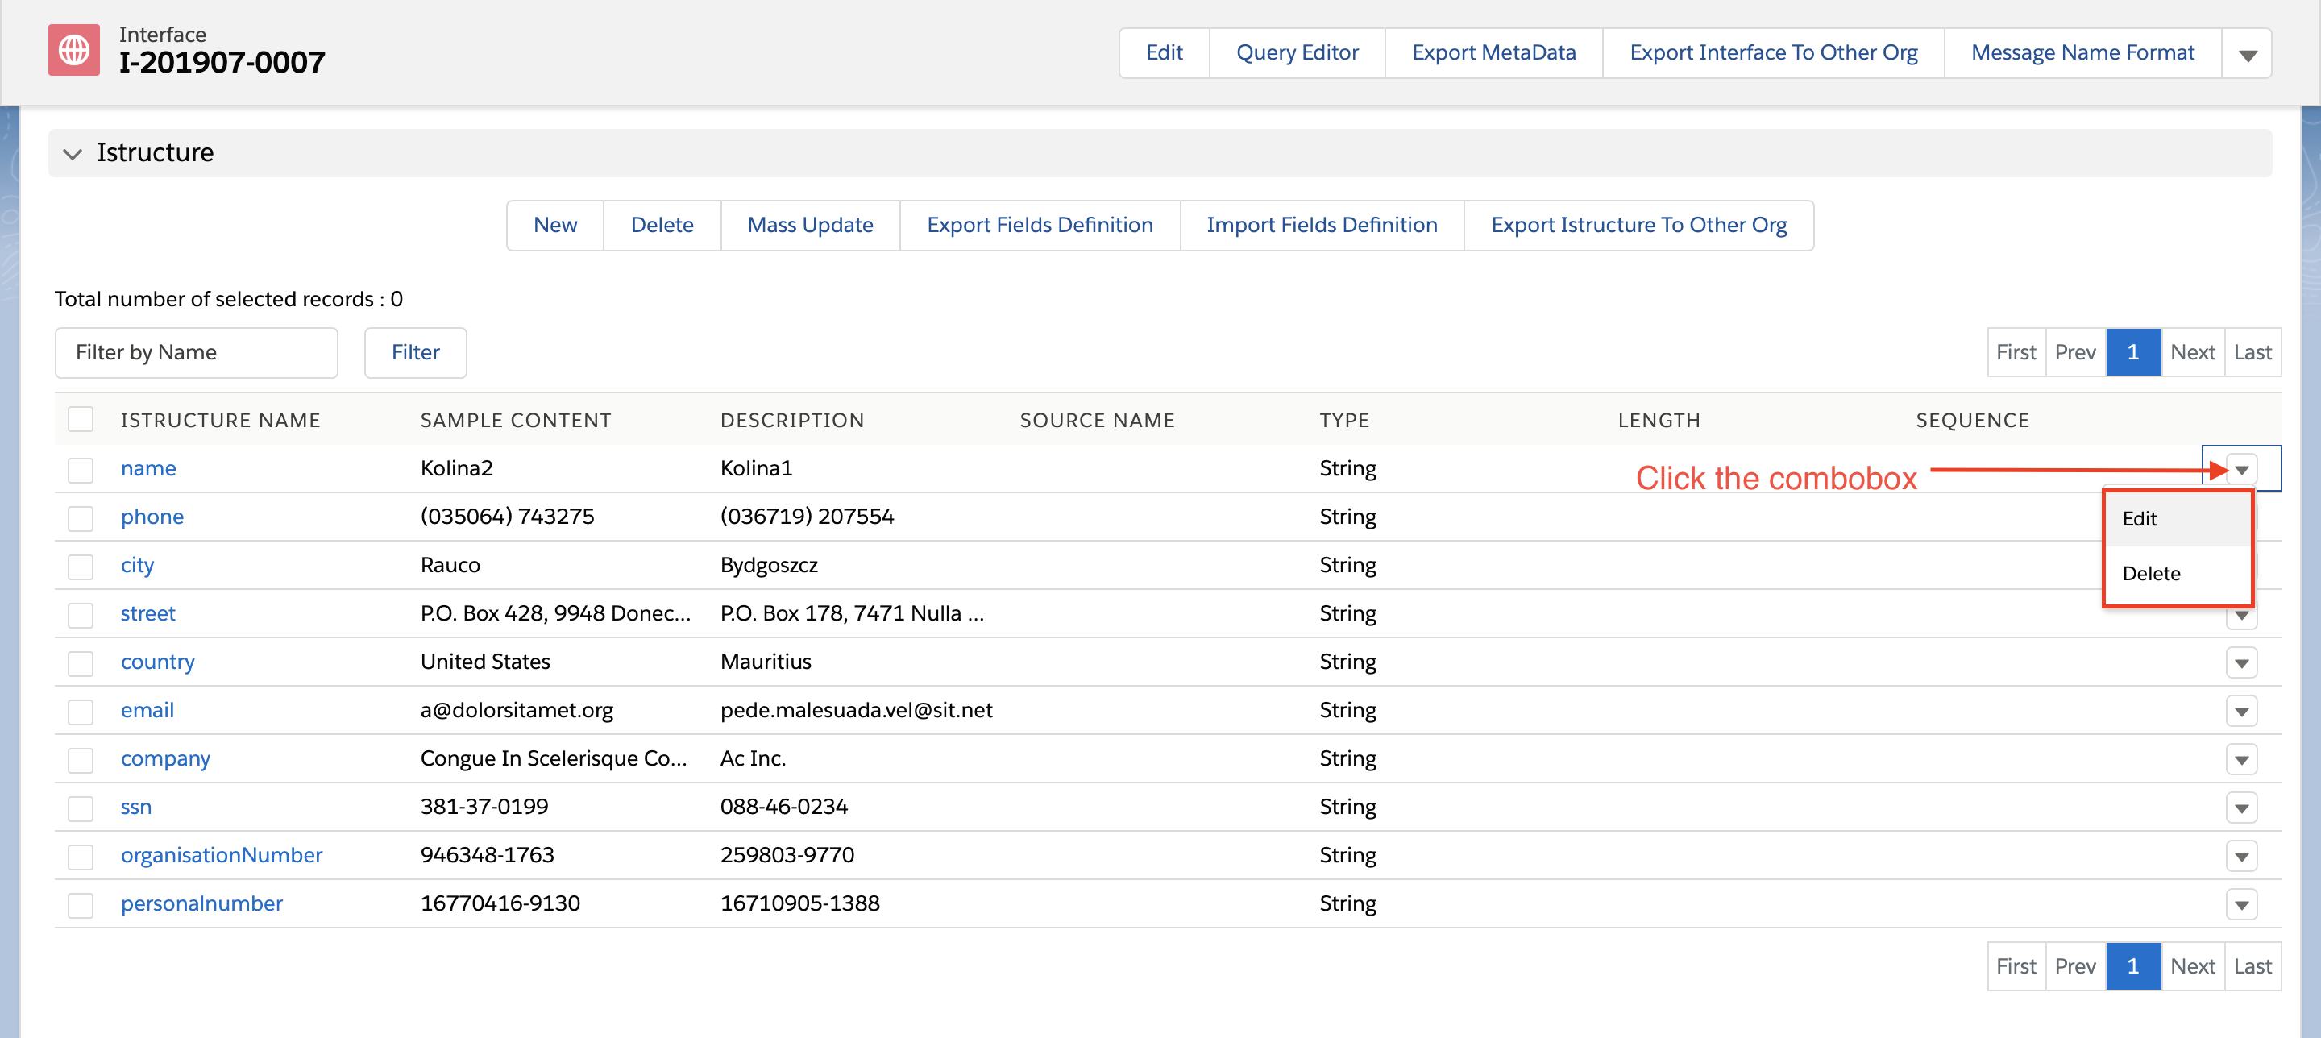
Task: Collapse the Istructure section chevron
Action: (72, 153)
